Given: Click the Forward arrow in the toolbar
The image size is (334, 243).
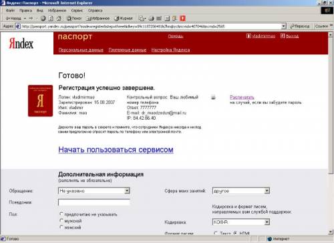Looking at the screenshot, I should 31,18.
